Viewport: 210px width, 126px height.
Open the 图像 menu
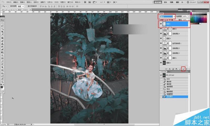click(x=23, y=2)
